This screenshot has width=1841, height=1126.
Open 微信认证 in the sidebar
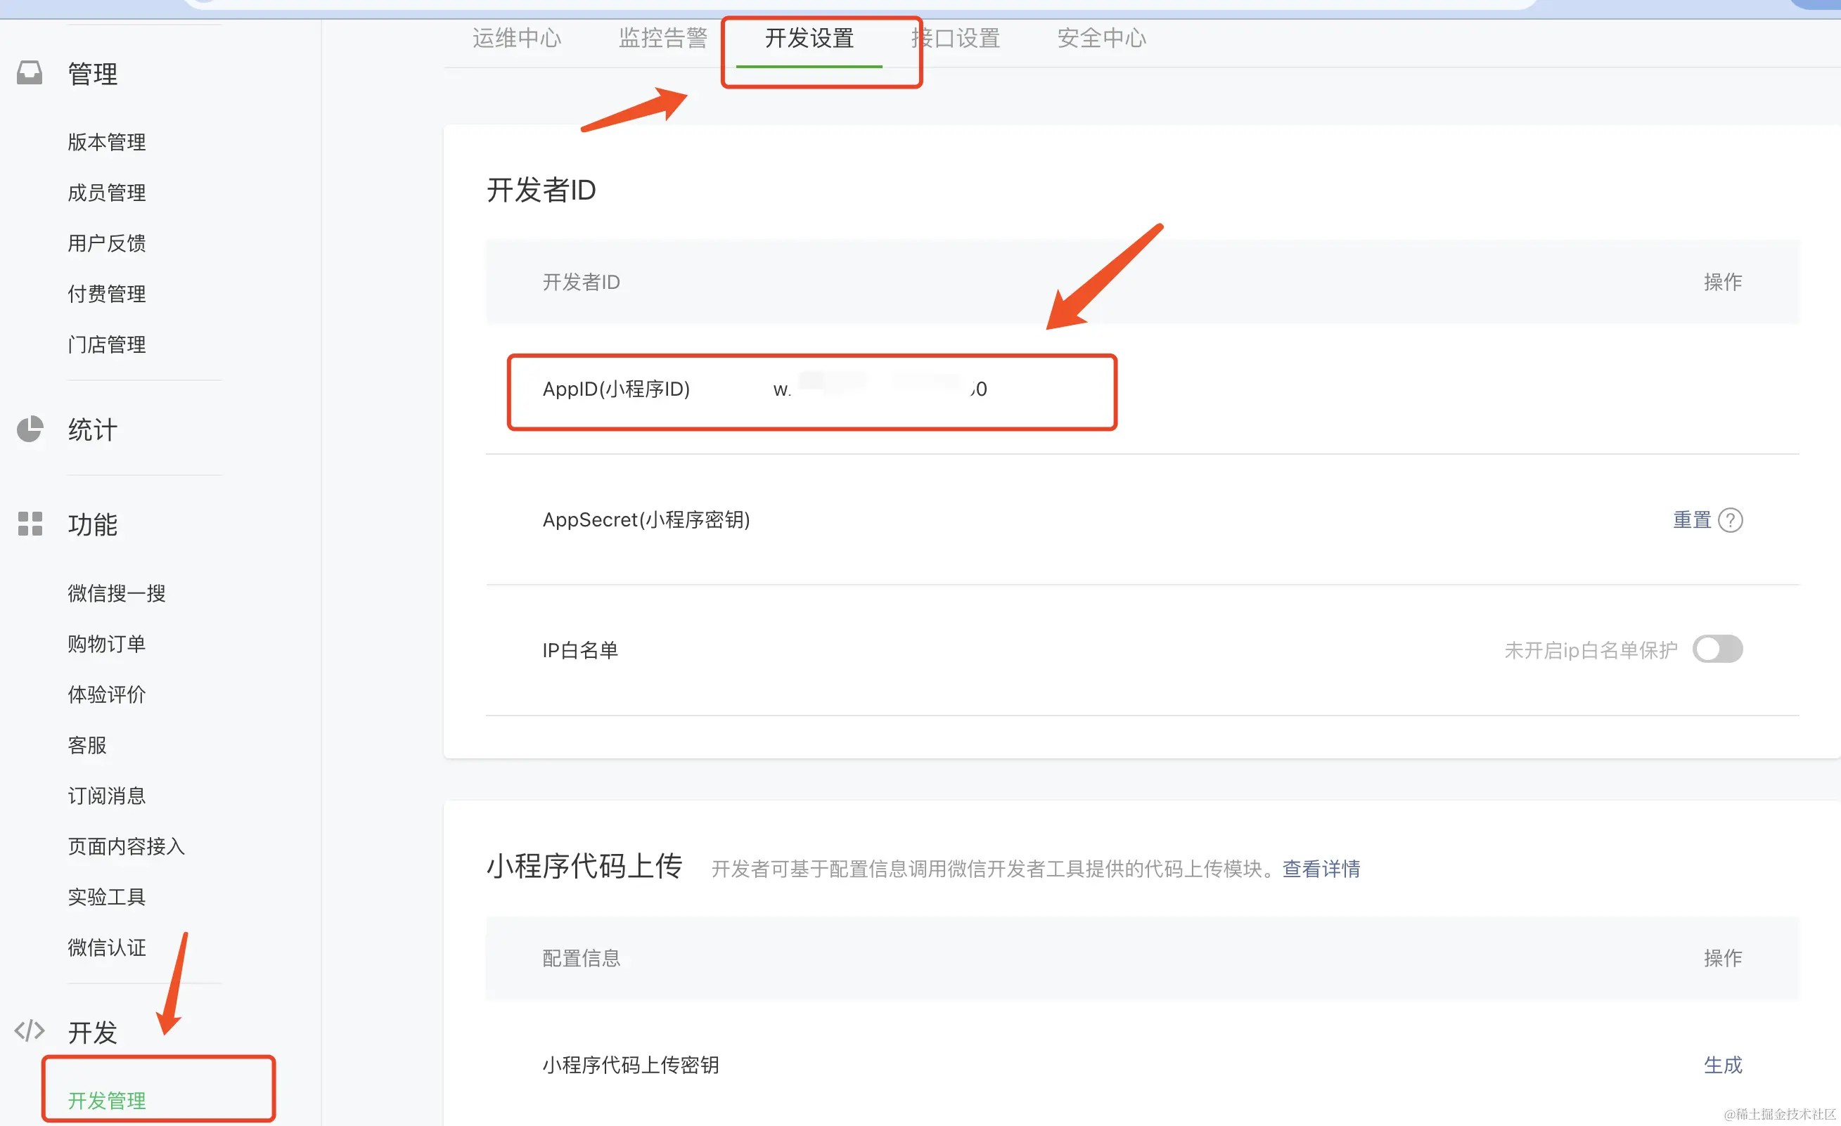(107, 947)
